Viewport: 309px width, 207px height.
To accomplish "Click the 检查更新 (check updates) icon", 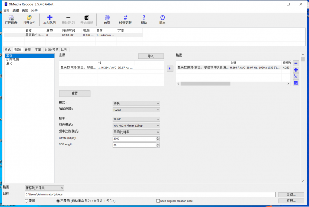I will point(125,17).
